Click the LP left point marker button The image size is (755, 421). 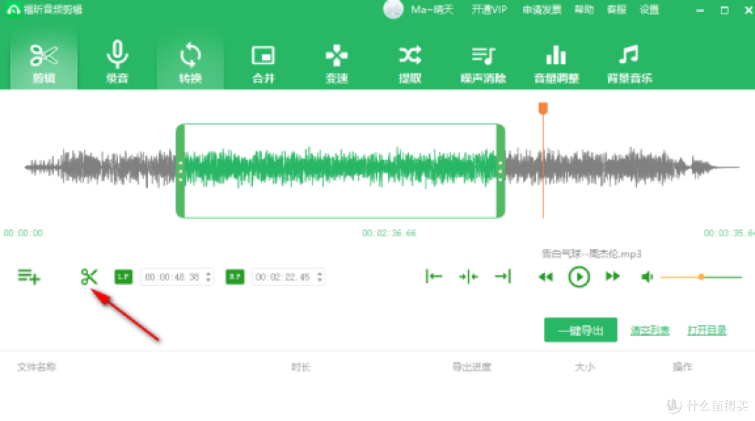[x=123, y=276]
